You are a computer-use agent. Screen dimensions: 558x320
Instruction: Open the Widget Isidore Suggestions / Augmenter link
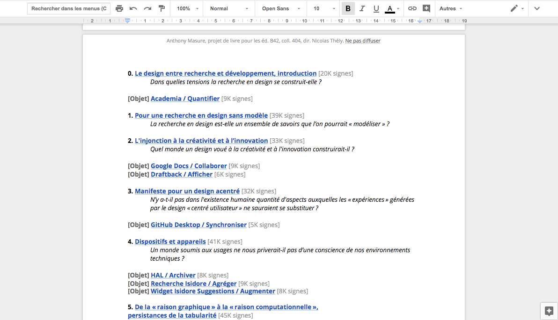[213, 291]
